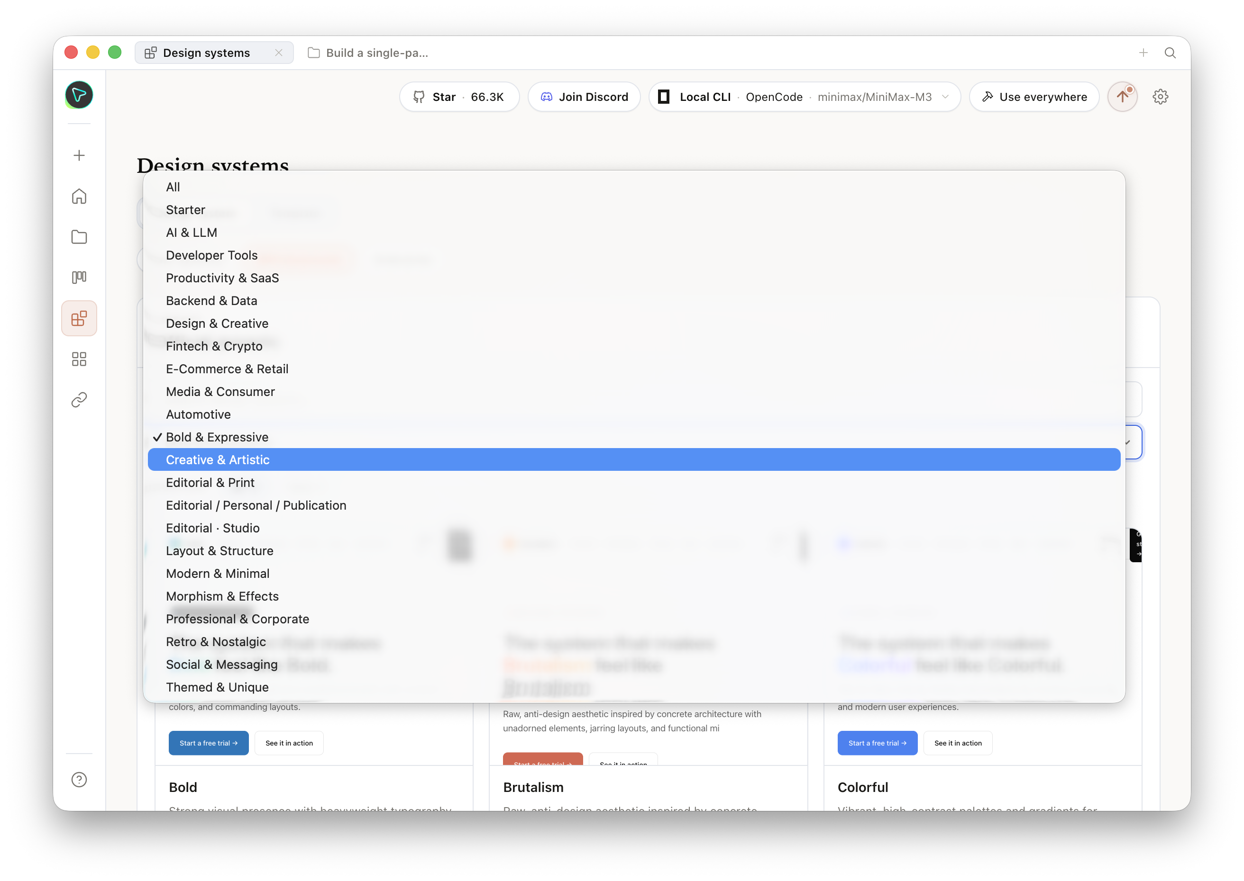Click the Use everywhere button
The height and width of the screenshot is (881, 1244).
click(1034, 97)
